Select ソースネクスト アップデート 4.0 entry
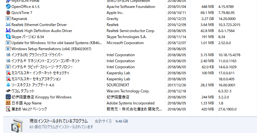The image size is (257, 133). [x=33, y=85]
